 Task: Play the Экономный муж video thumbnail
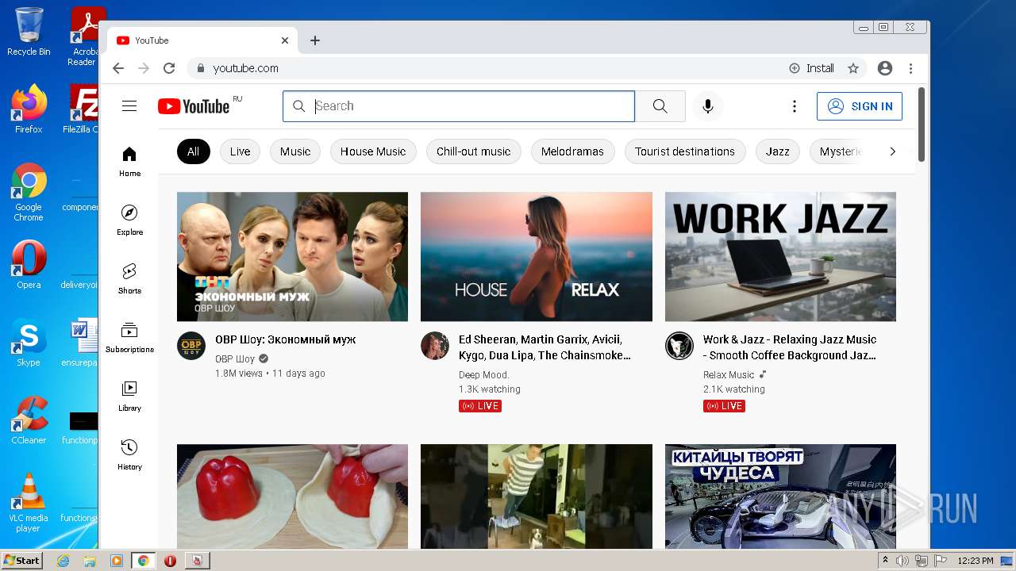(x=292, y=256)
